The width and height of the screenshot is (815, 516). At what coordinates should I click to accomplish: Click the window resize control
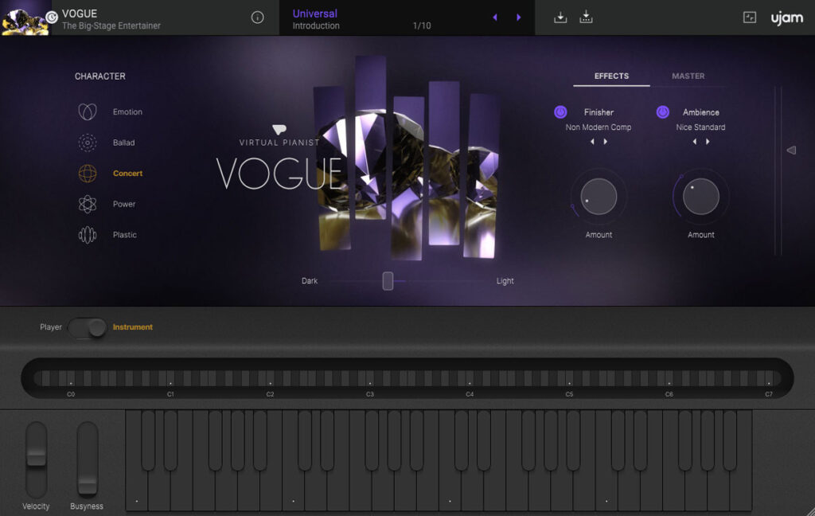[x=749, y=16]
